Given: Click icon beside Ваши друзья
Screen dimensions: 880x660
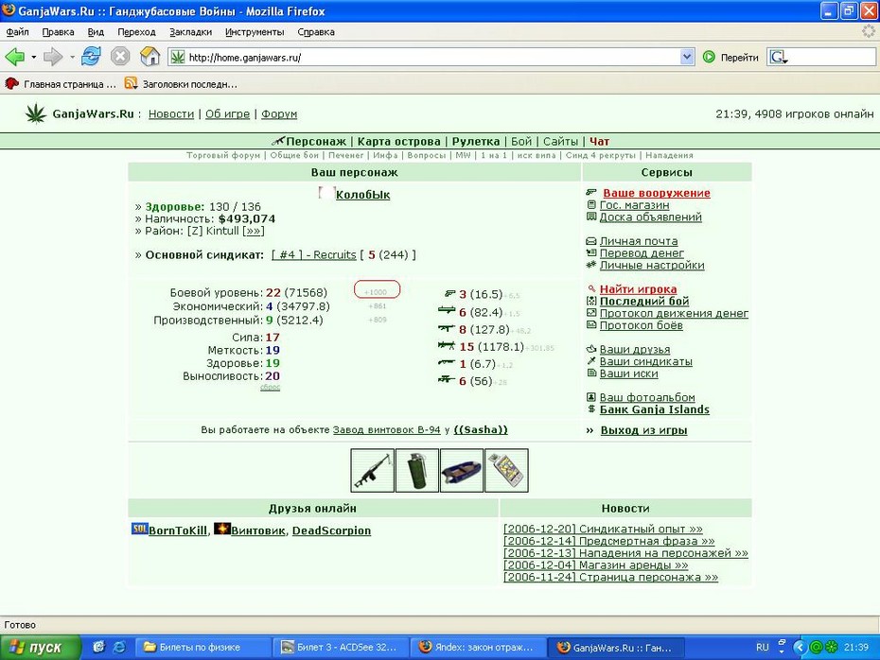Looking at the screenshot, I should pos(591,349).
